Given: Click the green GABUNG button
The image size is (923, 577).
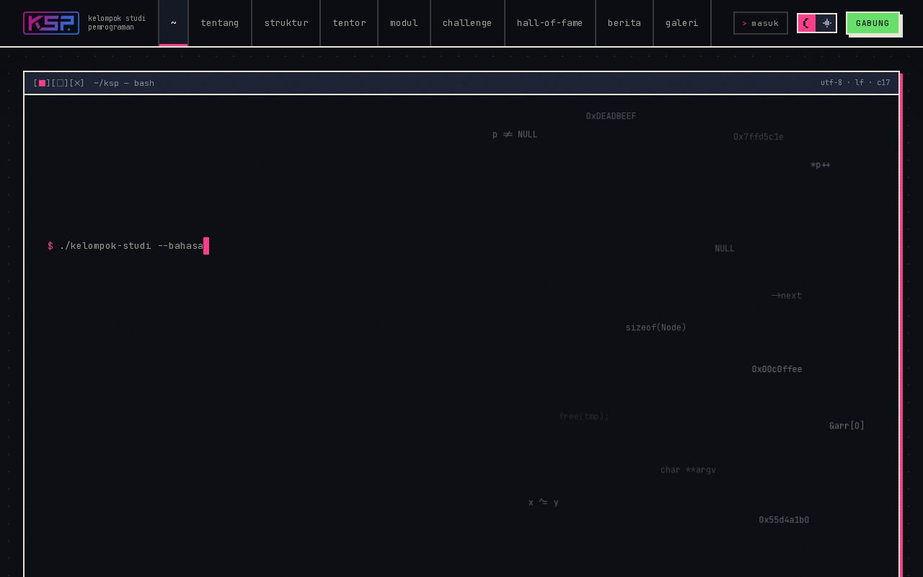Looking at the screenshot, I should pos(873,23).
